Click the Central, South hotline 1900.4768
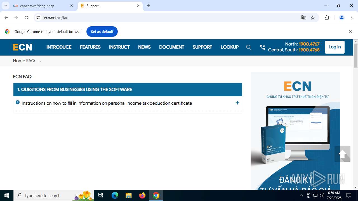358x201 pixels. (309, 50)
